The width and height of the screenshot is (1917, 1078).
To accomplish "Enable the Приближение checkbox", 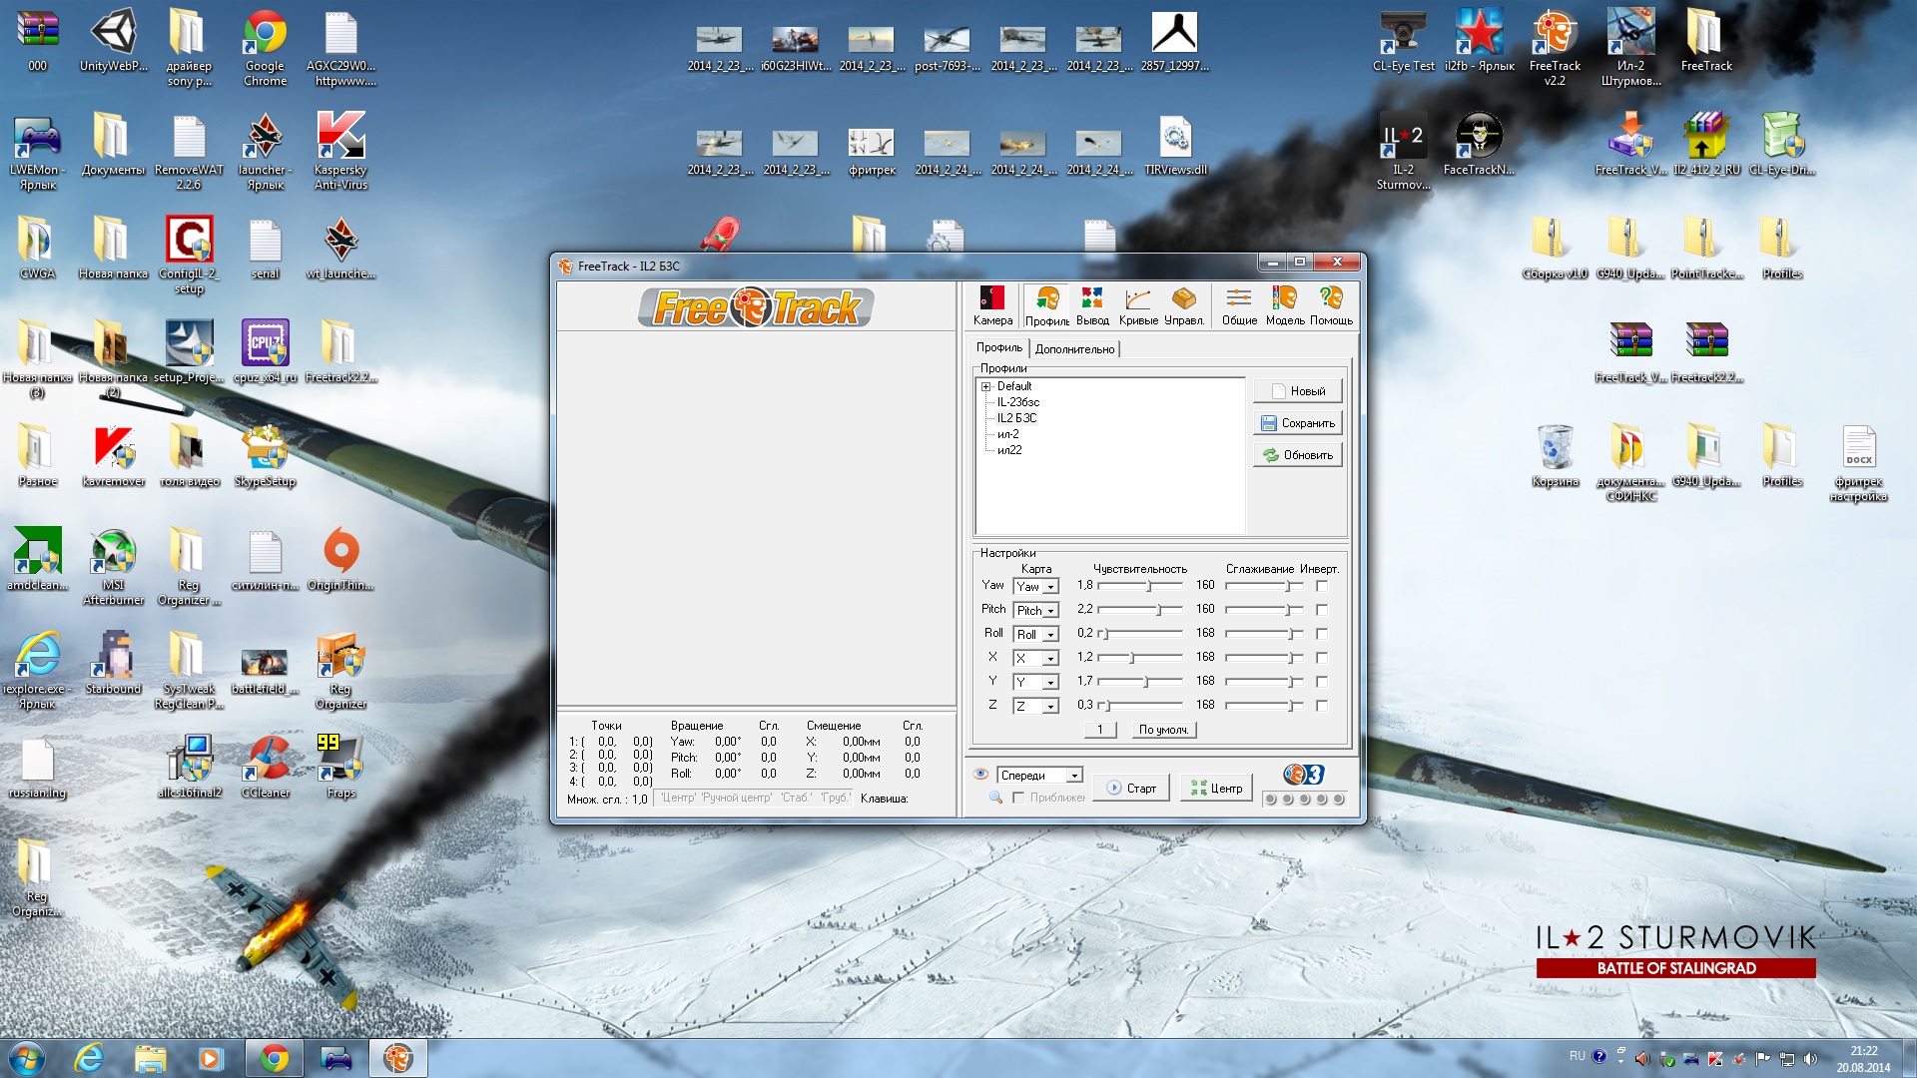I will tap(1018, 798).
